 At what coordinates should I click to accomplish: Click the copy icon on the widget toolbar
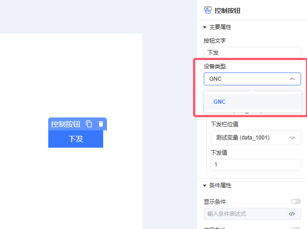(89, 124)
